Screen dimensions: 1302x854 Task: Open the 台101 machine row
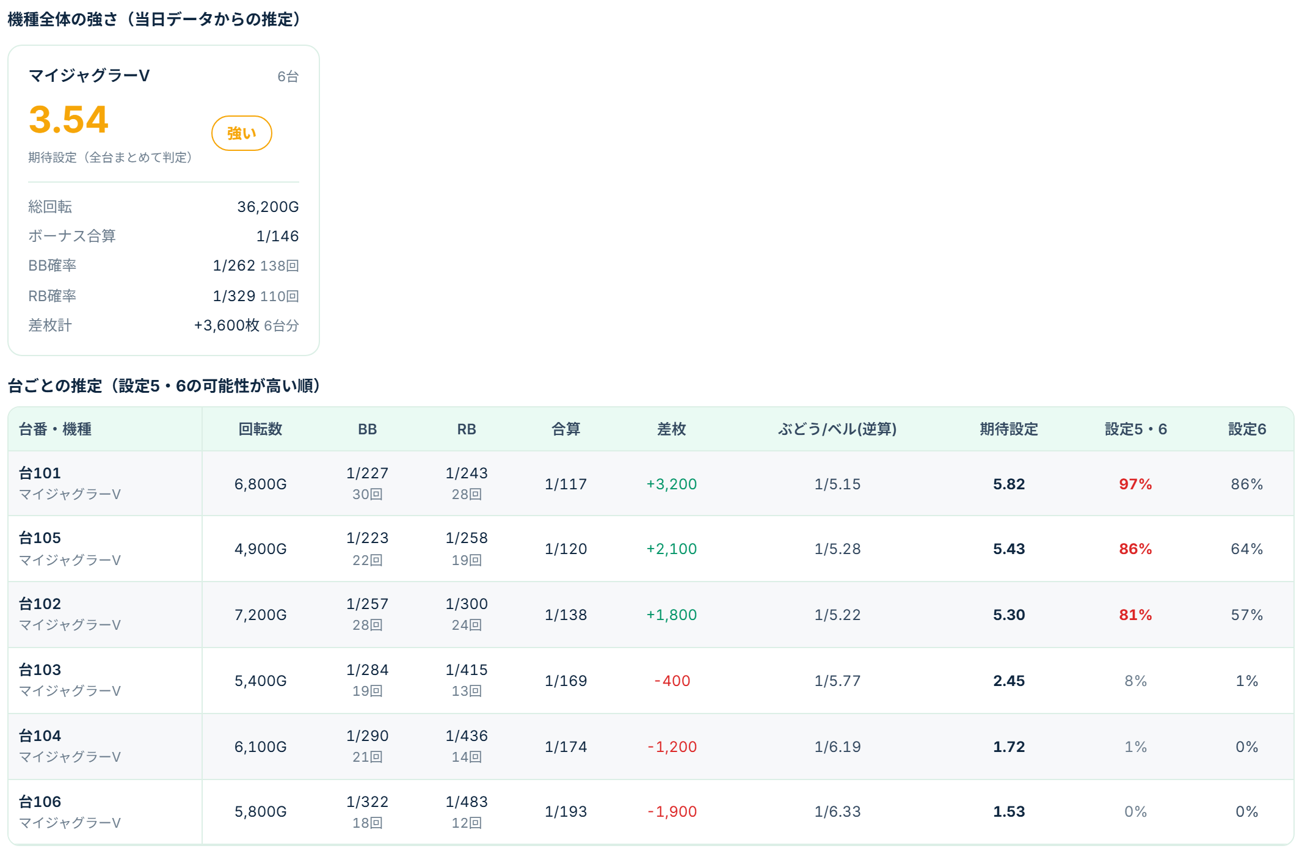(651, 483)
